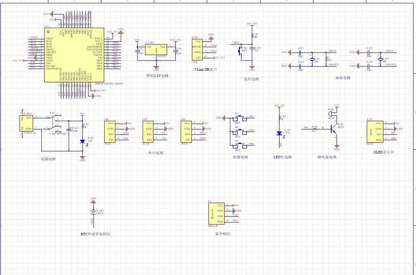The height and width of the screenshot is (275, 416).
Task: Select the CH1 serial port header
Action: click(110, 132)
